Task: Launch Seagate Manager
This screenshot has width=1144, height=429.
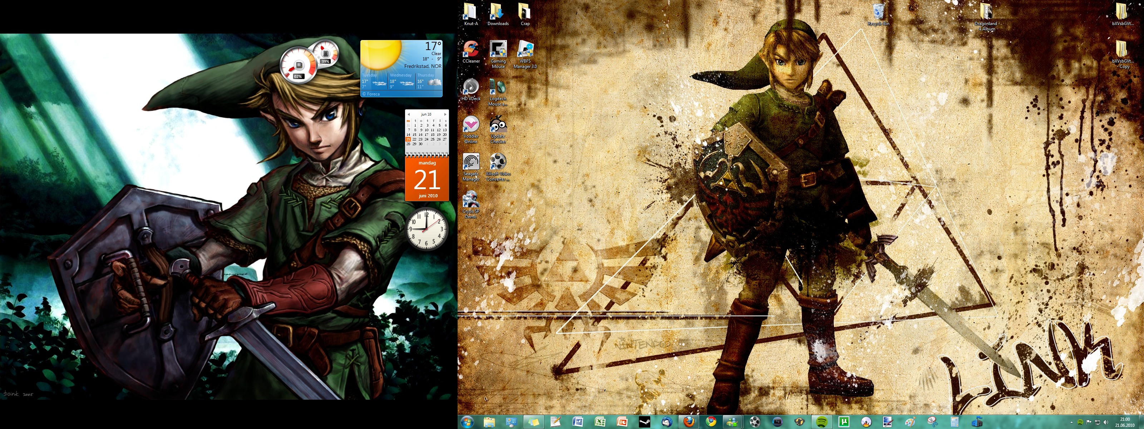Action: pyautogui.click(x=471, y=167)
